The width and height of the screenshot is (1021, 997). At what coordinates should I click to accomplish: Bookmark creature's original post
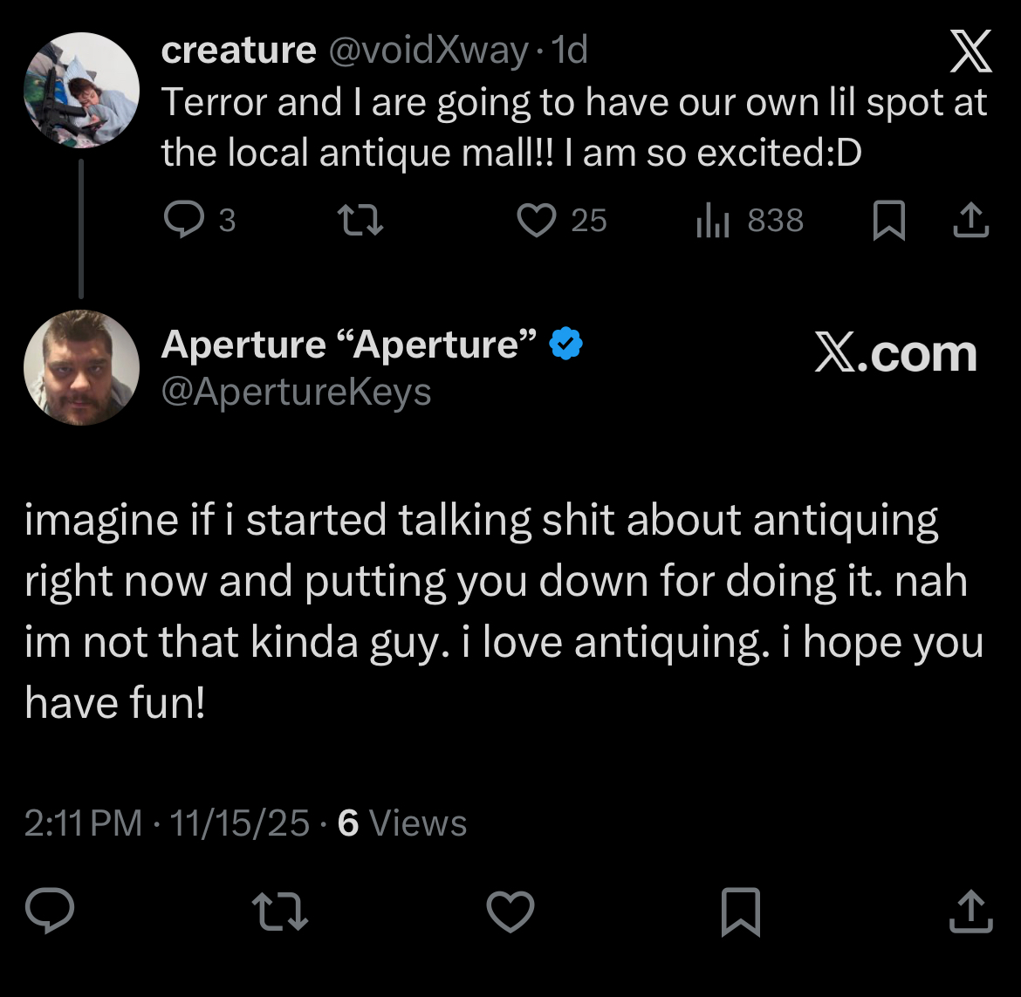[888, 222]
